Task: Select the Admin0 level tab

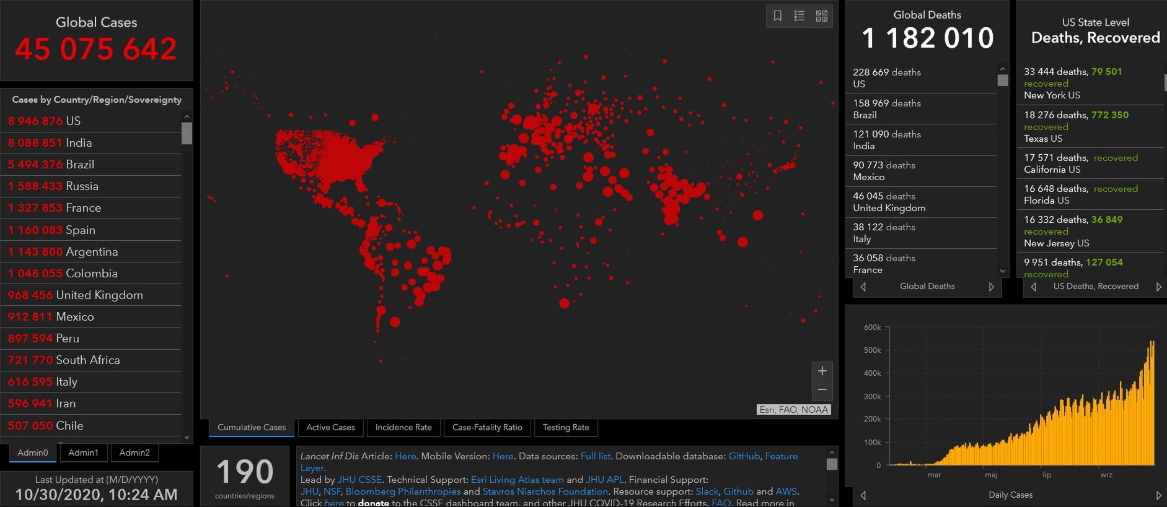Action: click(x=33, y=453)
